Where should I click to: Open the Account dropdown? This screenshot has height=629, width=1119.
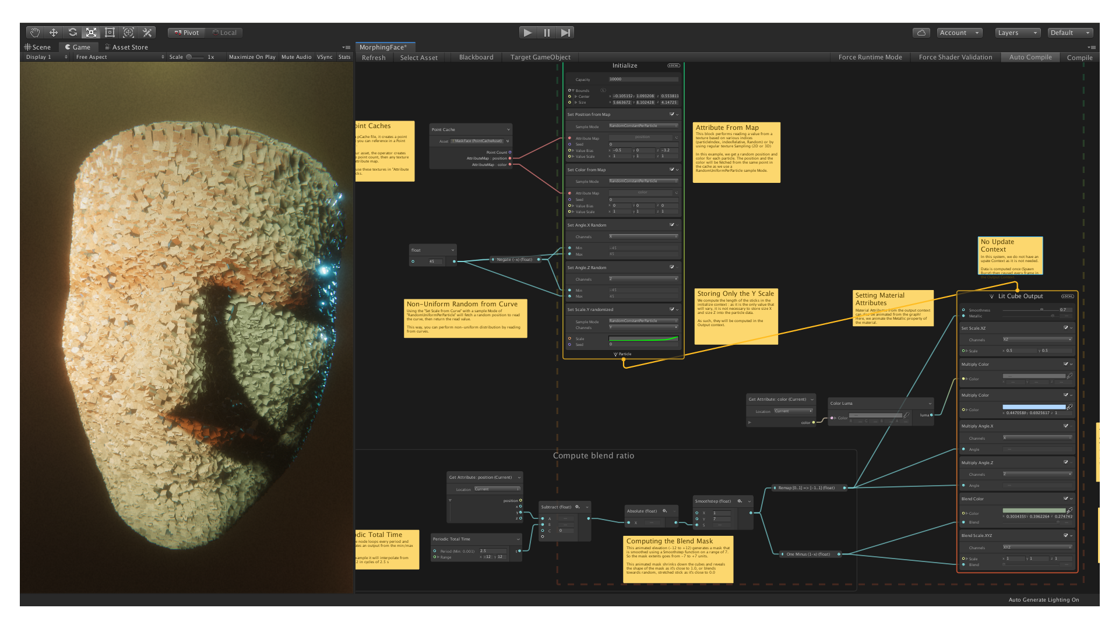(x=959, y=33)
